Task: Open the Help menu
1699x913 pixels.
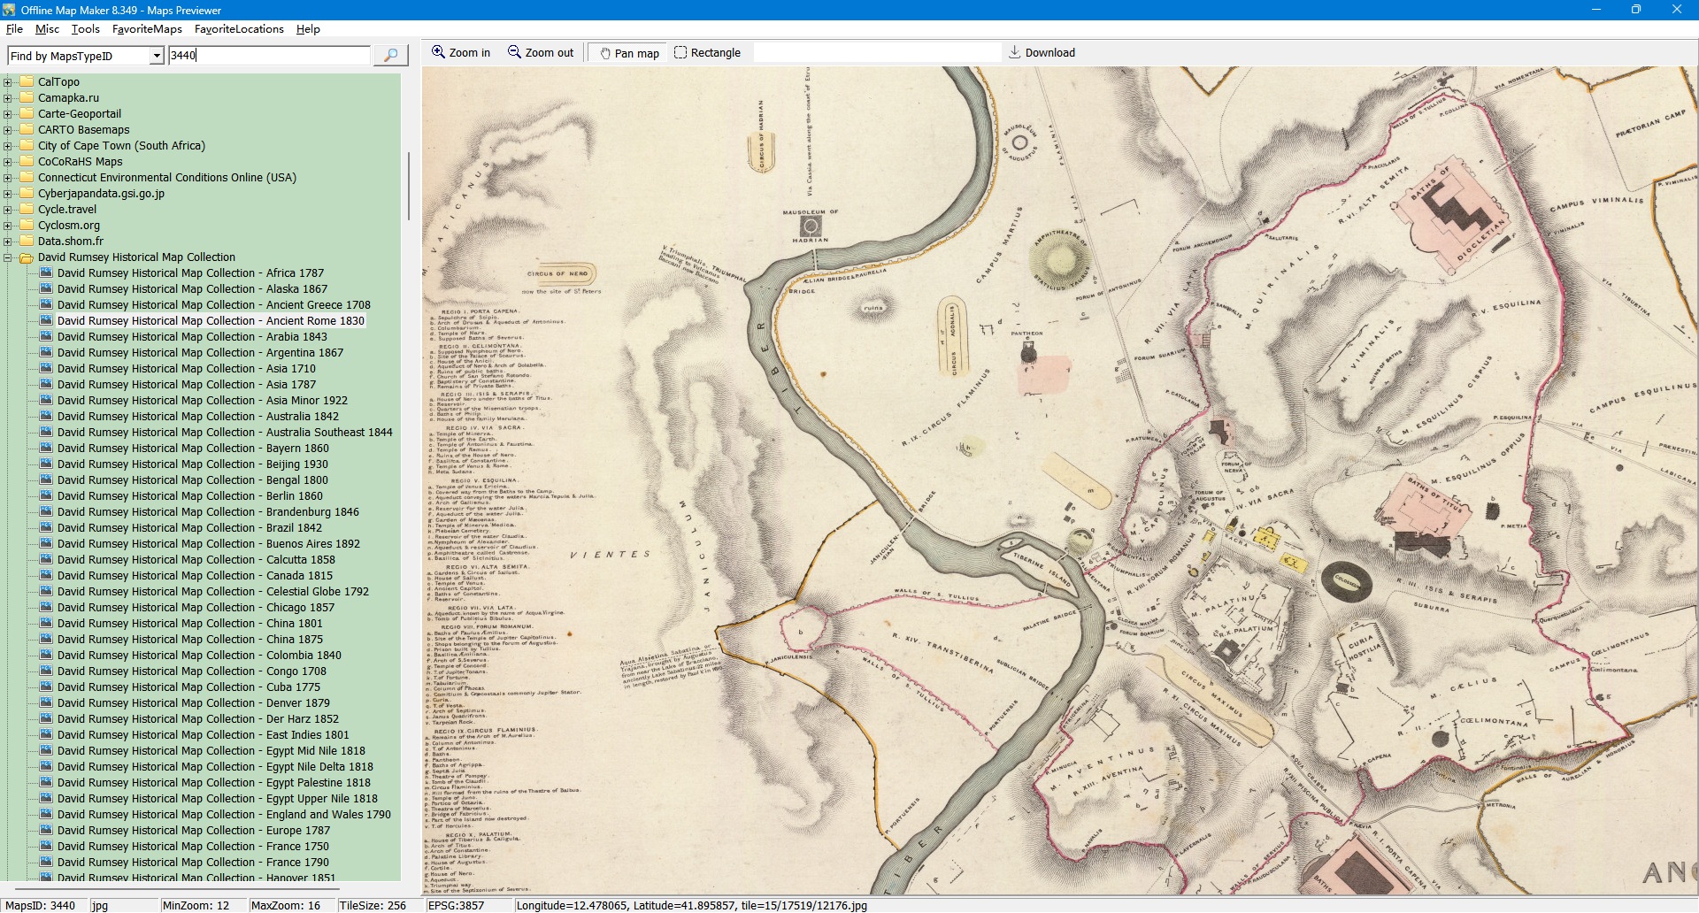Action: tap(308, 29)
